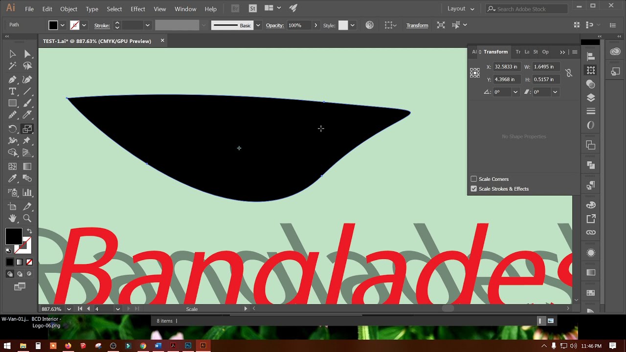The image size is (626, 352).
Task: Activate the Scale tool
Action: pos(27,129)
